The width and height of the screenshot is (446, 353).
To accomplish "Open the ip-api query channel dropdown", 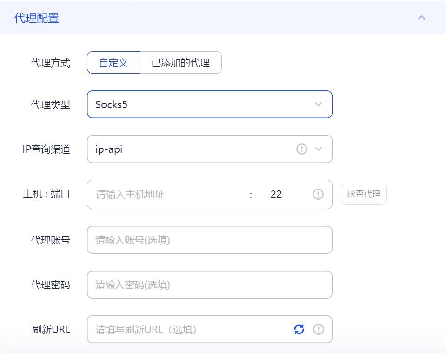I will [x=191, y=149].
